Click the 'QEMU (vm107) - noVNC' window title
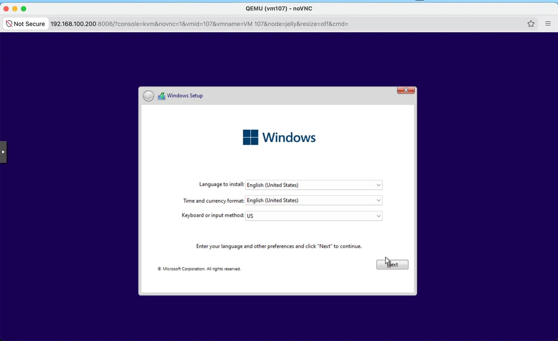 pos(279,8)
